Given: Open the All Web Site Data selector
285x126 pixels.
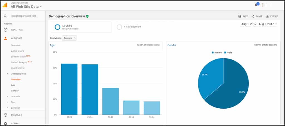Looking at the screenshot, I should click(x=26, y=6).
